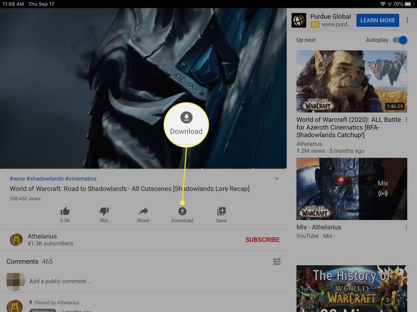This screenshot has height=312, width=417.
Task: Tap the Purdue Global ad title
Action: pyautogui.click(x=330, y=17)
